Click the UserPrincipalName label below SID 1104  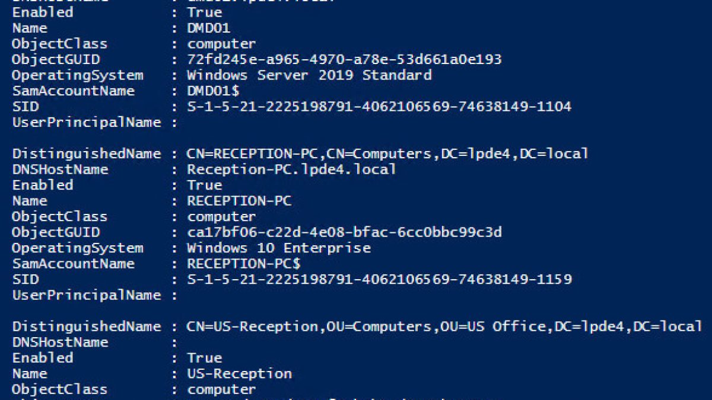pyautogui.click(x=86, y=122)
